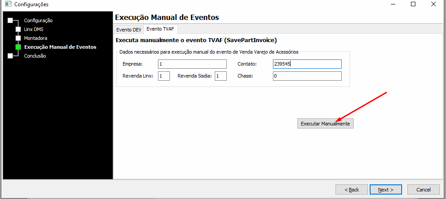Image resolution: width=446 pixels, height=199 pixels.
Task: Focus the Empresa input field
Action: (192, 64)
